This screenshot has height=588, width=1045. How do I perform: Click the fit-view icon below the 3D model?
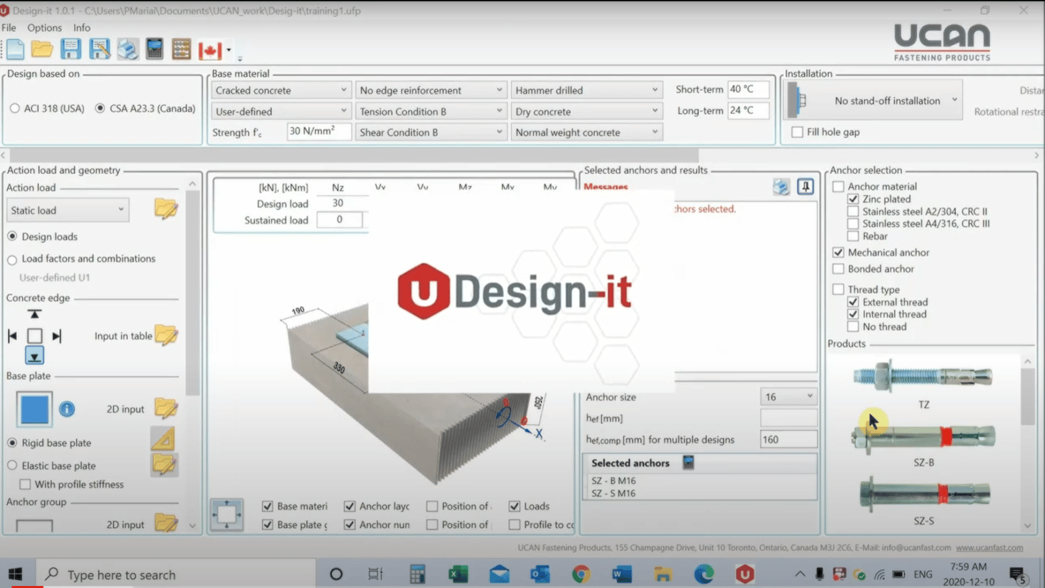point(227,515)
